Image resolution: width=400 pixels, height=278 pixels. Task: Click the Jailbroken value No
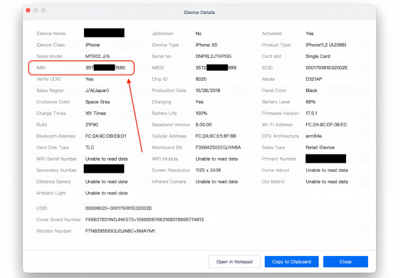[199, 33]
